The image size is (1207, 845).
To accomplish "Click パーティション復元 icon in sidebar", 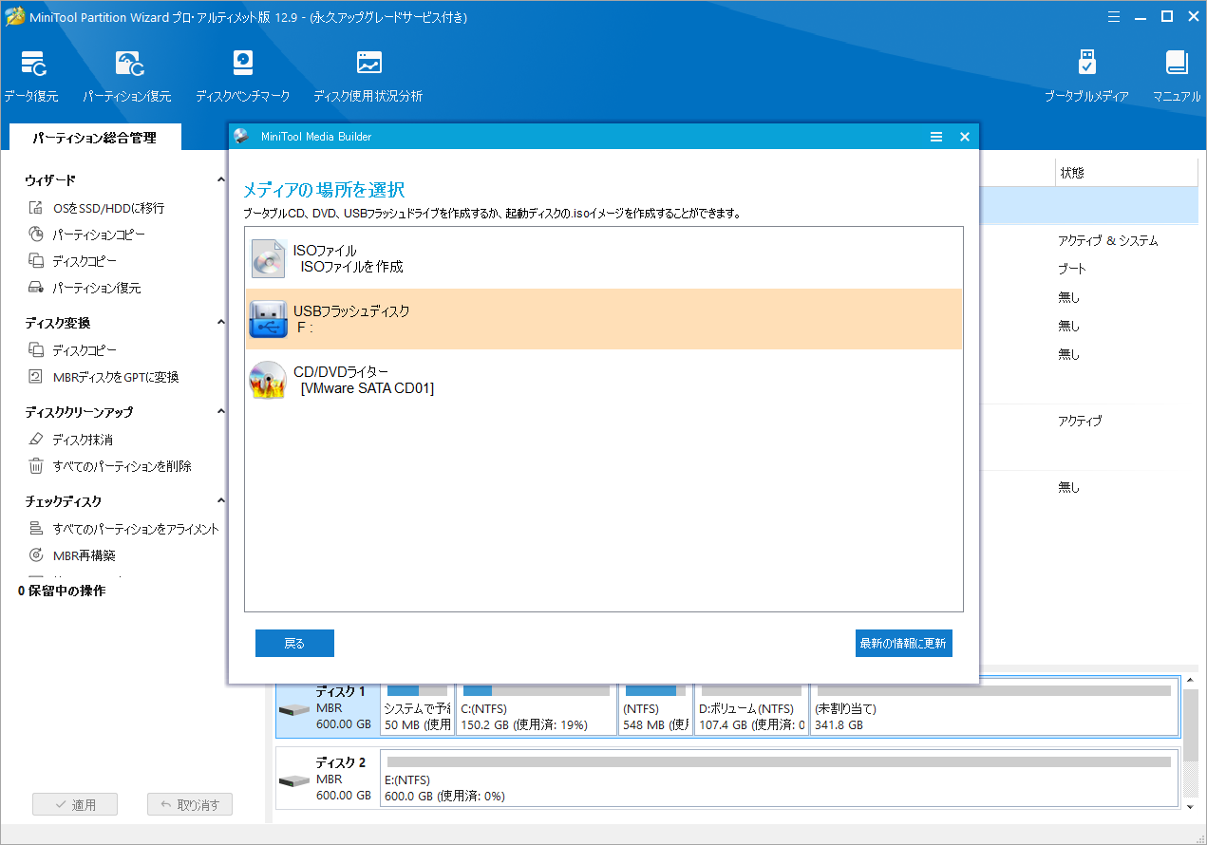I will point(36,288).
